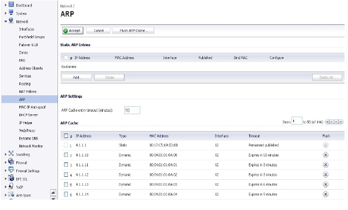Click the Accept button
Image resolution: width=348 pixels, height=210 pixels.
click(x=73, y=30)
